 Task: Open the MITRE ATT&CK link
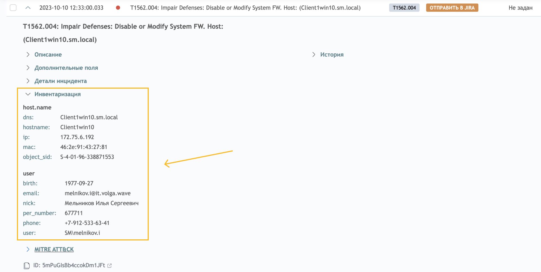54,249
